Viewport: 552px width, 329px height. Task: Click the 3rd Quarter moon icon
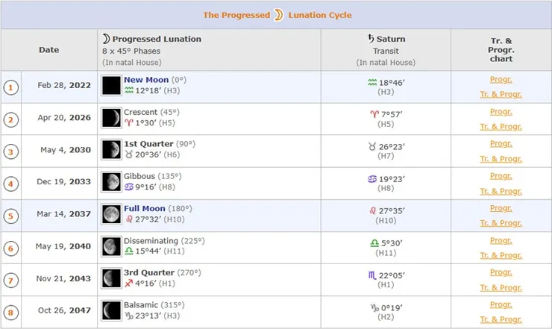click(111, 278)
